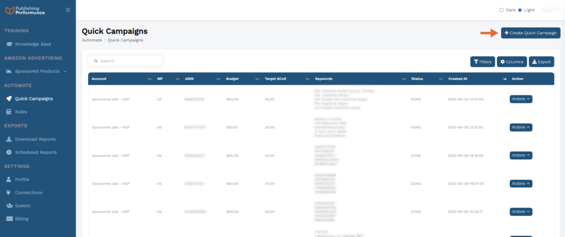This screenshot has width=565, height=237.
Task: Click the Connections plug icon
Action: coord(9,193)
